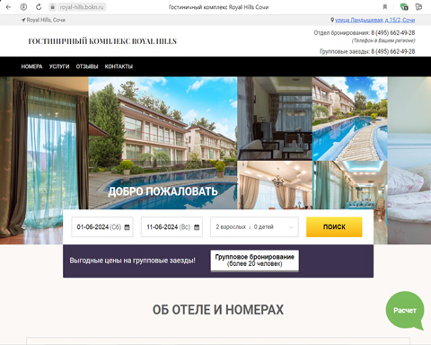Click the ОБ ОТЕЛЕ И НОМЕРАХ heading
The image size is (431, 345).
(218, 310)
